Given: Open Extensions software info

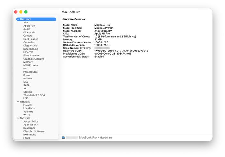Looking at the screenshot, I should pyautogui.click(x=30, y=135).
